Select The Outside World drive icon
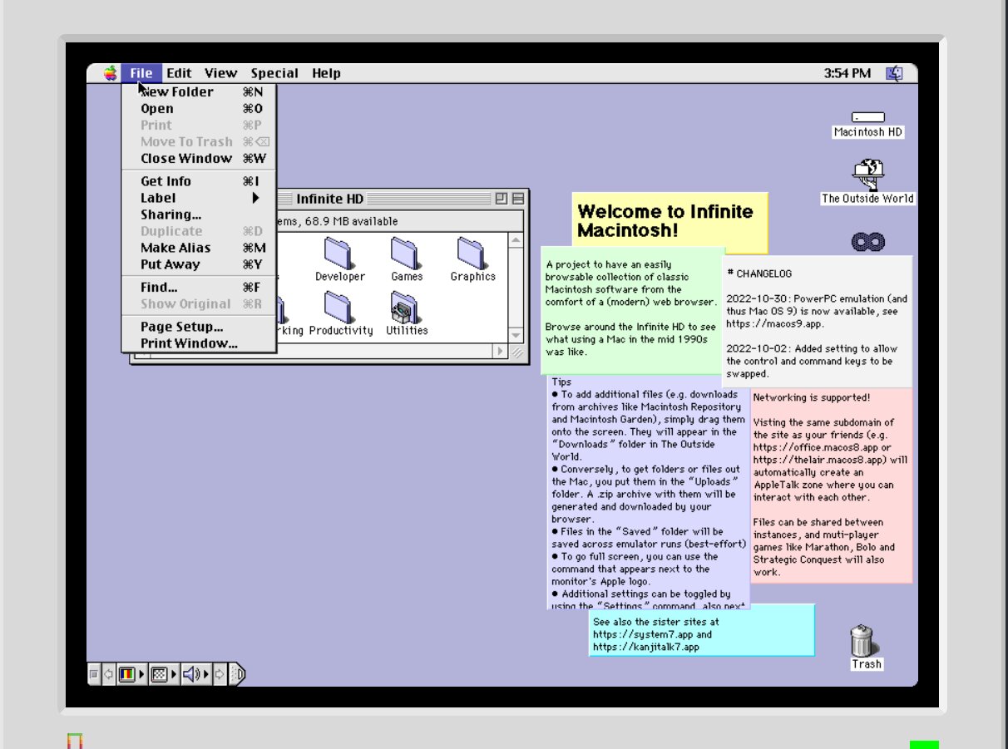Image resolution: width=1008 pixels, height=749 pixels. 868,173
